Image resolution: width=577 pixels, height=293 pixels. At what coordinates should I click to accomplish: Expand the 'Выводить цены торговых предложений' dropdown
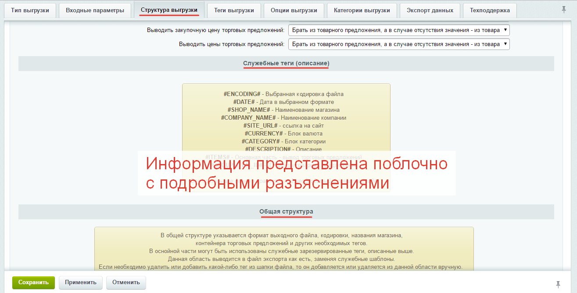(x=398, y=44)
